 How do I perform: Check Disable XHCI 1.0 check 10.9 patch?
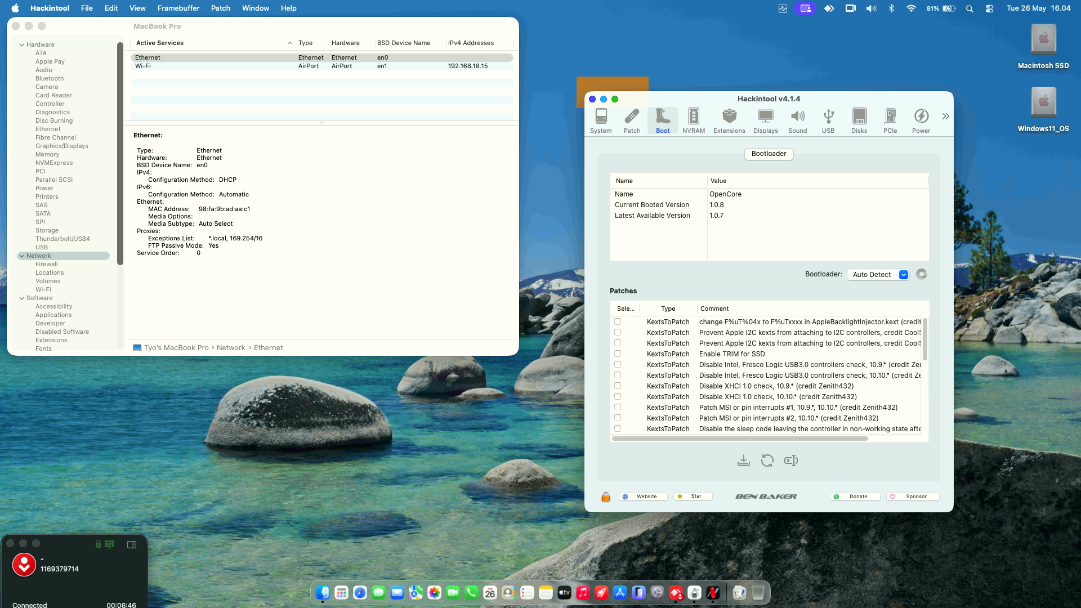pos(618,386)
